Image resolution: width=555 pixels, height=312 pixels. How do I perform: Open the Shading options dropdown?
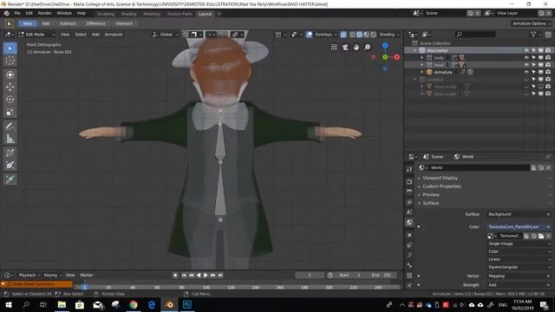click(389, 35)
